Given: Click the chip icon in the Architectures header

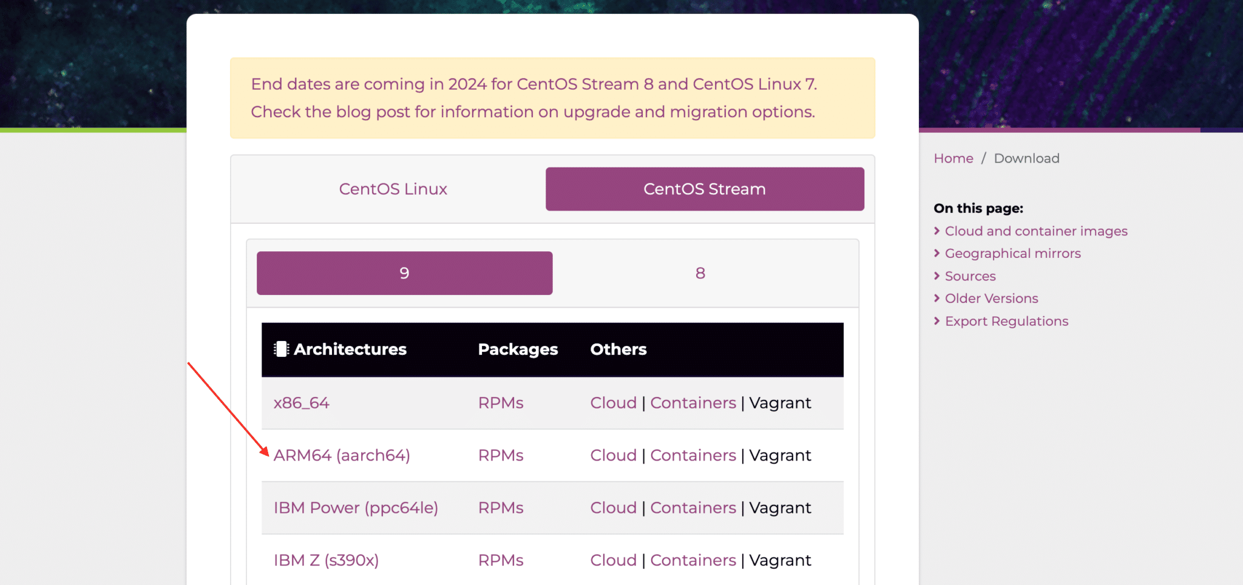Looking at the screenshot, I should coord(280,349).
